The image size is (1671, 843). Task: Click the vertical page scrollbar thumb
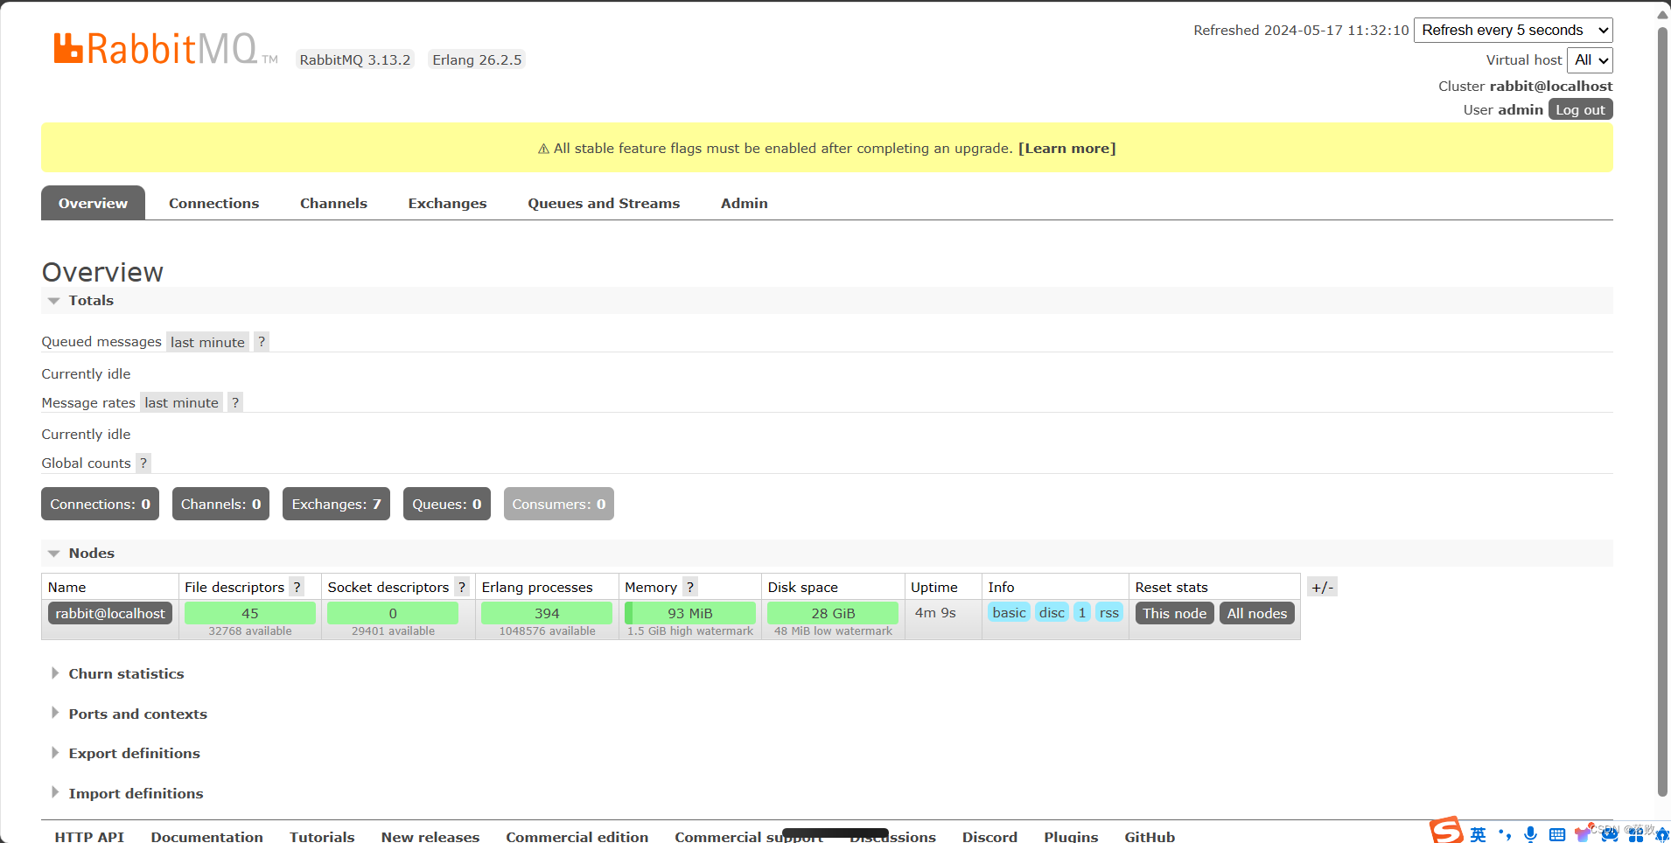pyautogui.click(x=1662, y=411)
